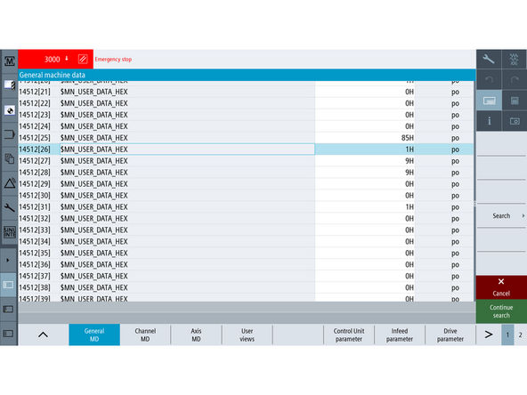Open the Infeed parameter tab
Image resolution: width=527 pixels, height=395 pixels.
point(400,335)
